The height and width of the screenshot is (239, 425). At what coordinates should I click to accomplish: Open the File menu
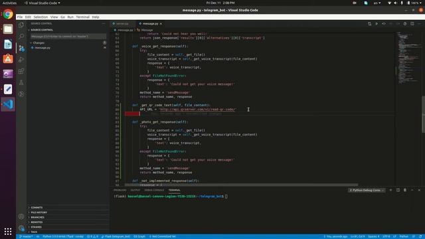click(20, 17)
